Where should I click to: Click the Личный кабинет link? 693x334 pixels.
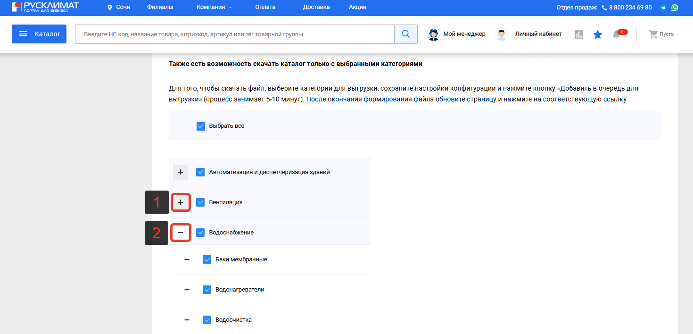point(538,34)
